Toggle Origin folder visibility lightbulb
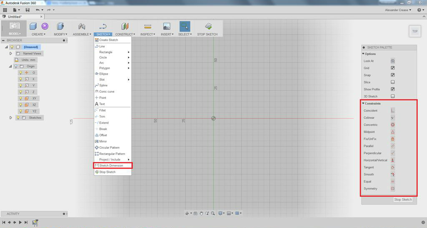427x228 pixels. (x=16, y=66)
